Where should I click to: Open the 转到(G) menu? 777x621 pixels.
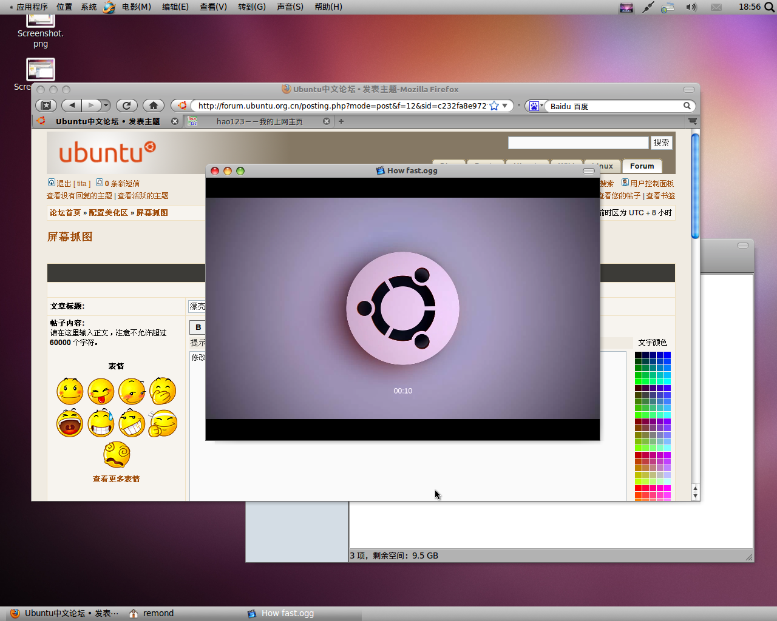point(251,7)
